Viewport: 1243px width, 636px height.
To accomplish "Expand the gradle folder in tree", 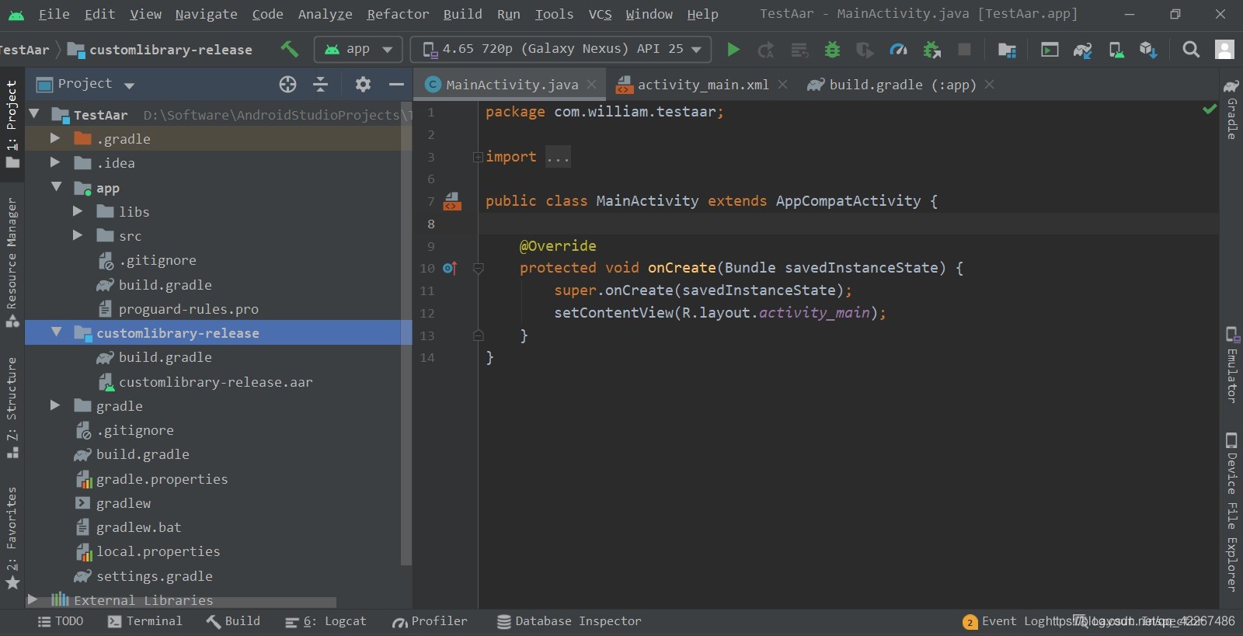I will [x=55, y=405].
